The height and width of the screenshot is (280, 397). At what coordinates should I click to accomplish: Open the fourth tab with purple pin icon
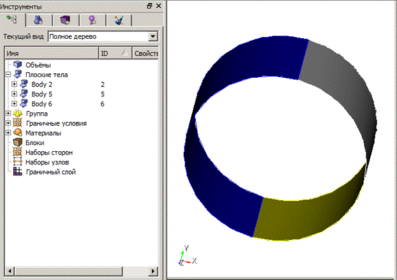click(93, 20)
